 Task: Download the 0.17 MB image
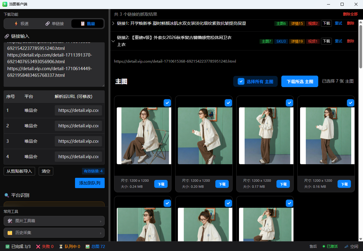pyautogui.click(x=283, y=184)
